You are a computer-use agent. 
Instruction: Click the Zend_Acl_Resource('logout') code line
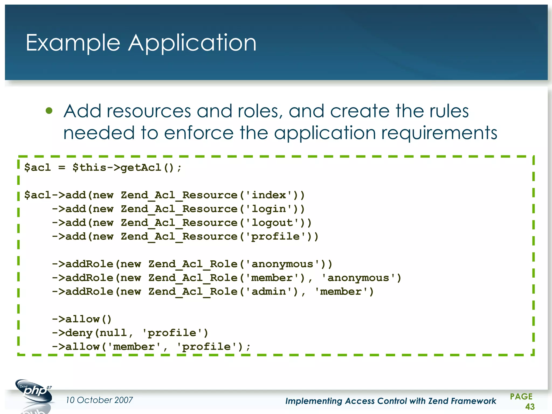tap(182, 223)
